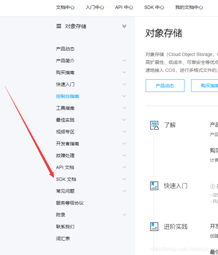Click the 快速入门 bookmark icon in the timeline

click(154, 186)
